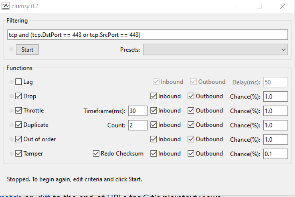Viewport: 295px width, 197px height.
Task: Open the Presets dropdown
Action: pyautogui.click(x=216, y=49)
